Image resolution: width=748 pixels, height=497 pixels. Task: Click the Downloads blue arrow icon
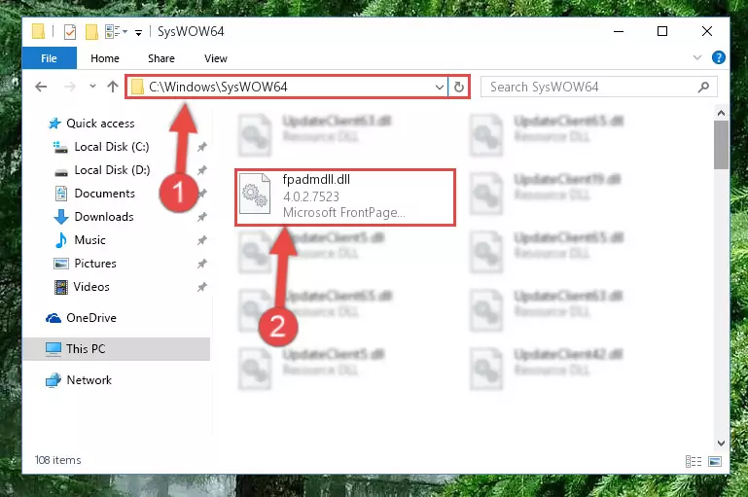point(60,217)
